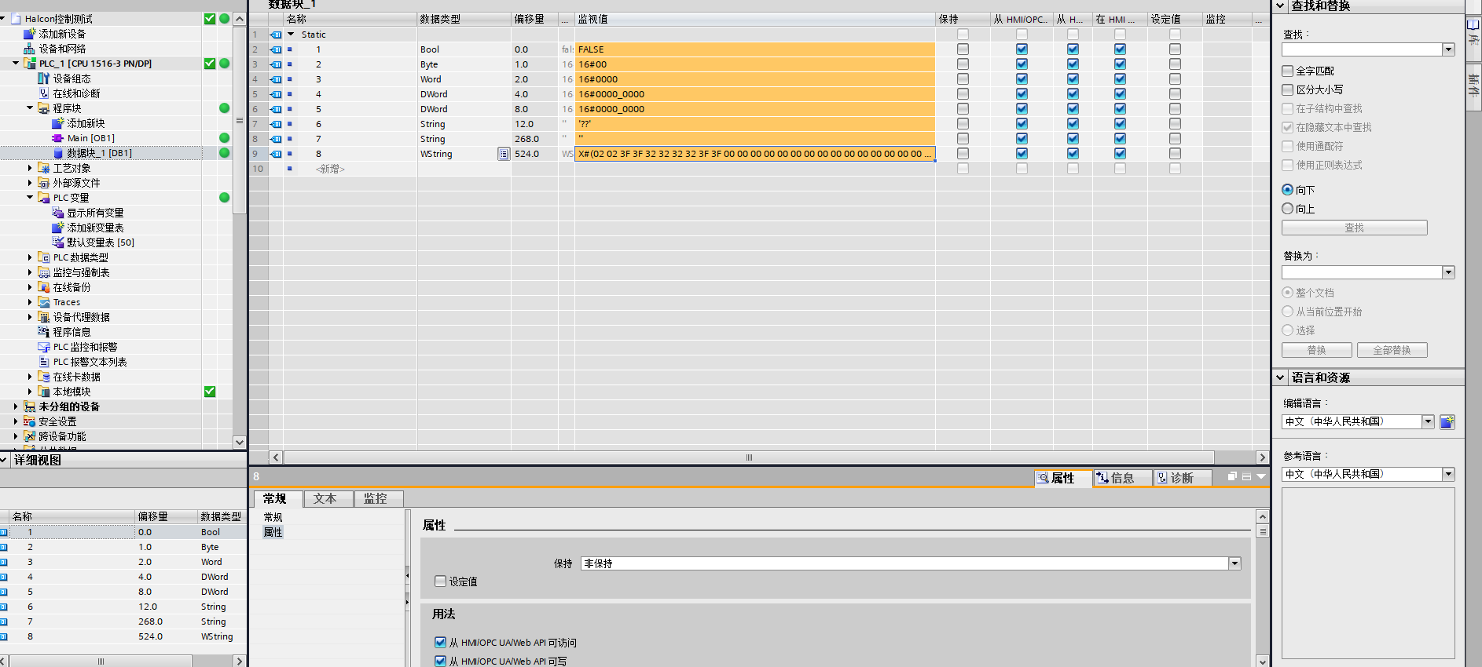
Task: Collapse the Halcon控制测试 project node
Action: 3,19
